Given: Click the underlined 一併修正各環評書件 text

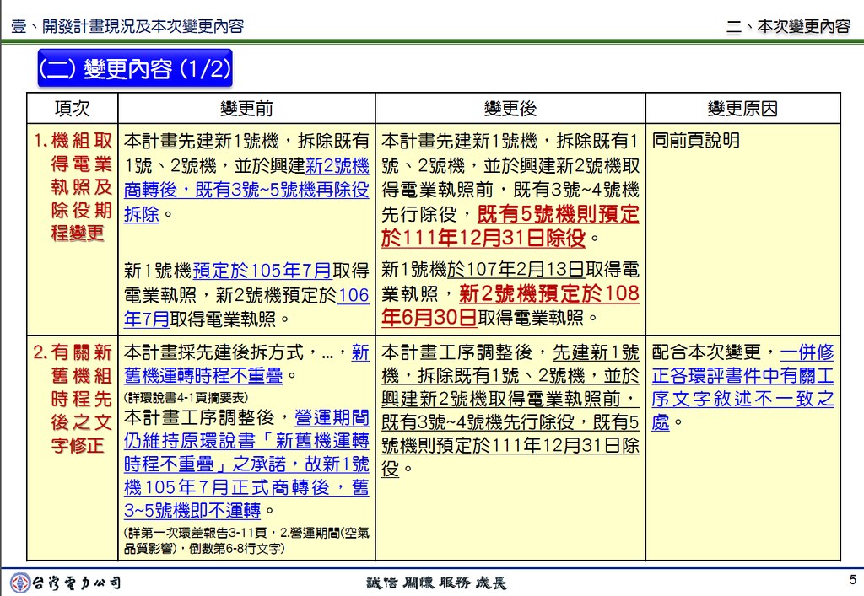Looking at the screenshot, I should click(x=742, y=364).
